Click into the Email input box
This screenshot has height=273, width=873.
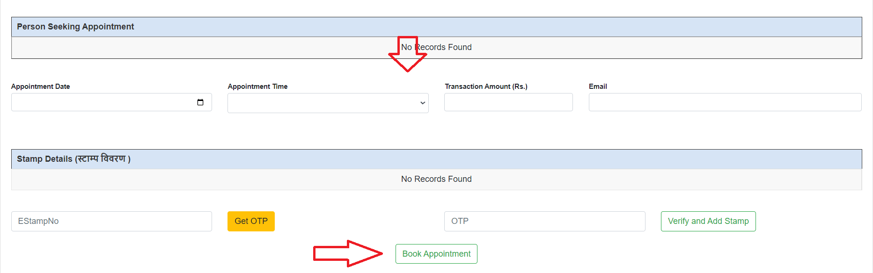(725, 102)
